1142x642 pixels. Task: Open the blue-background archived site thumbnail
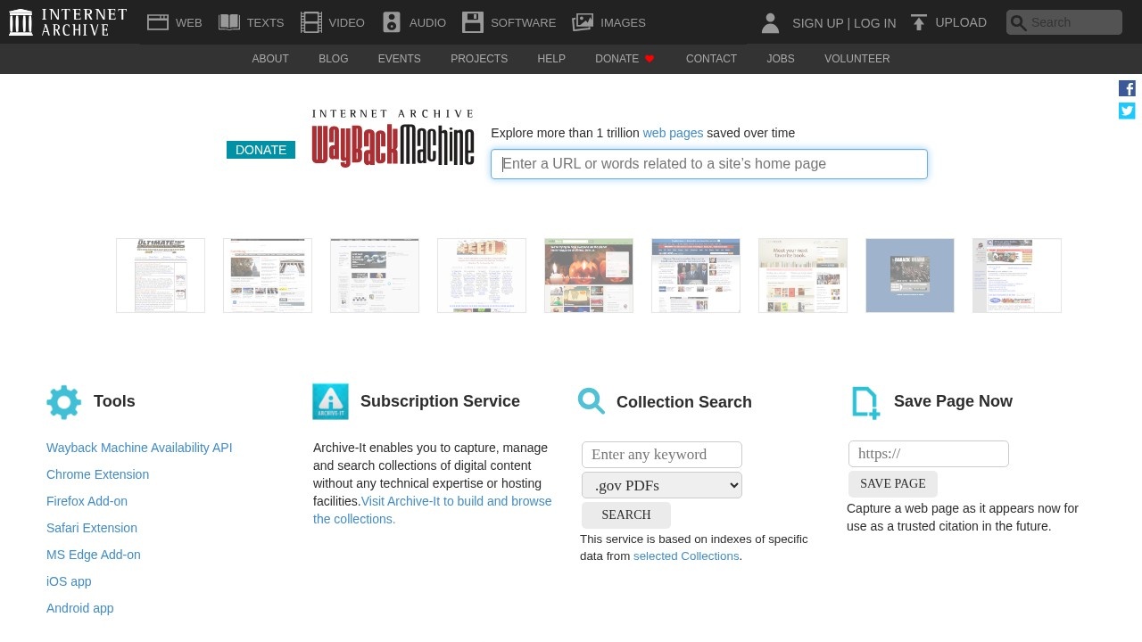coord(909,276)
